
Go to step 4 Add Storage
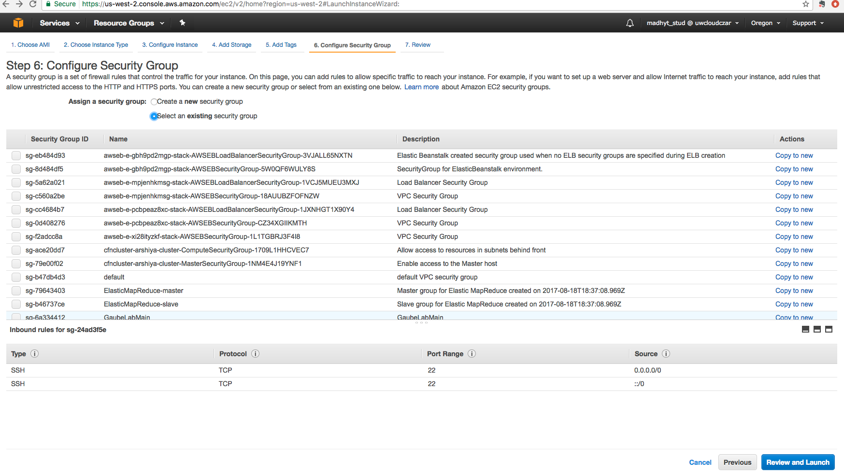click(232, 45)
